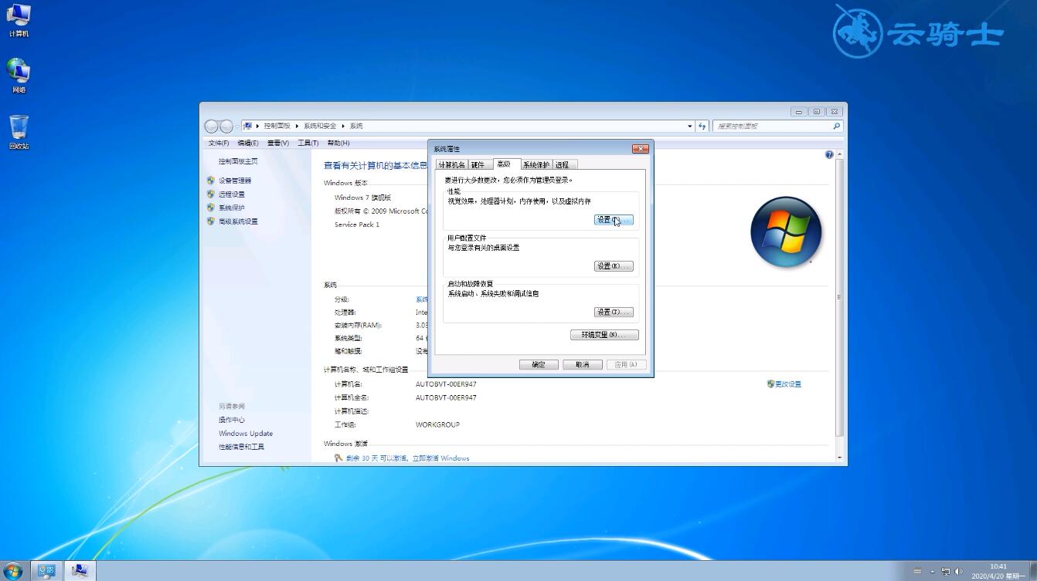Click the address bar refresh icon

702,126
